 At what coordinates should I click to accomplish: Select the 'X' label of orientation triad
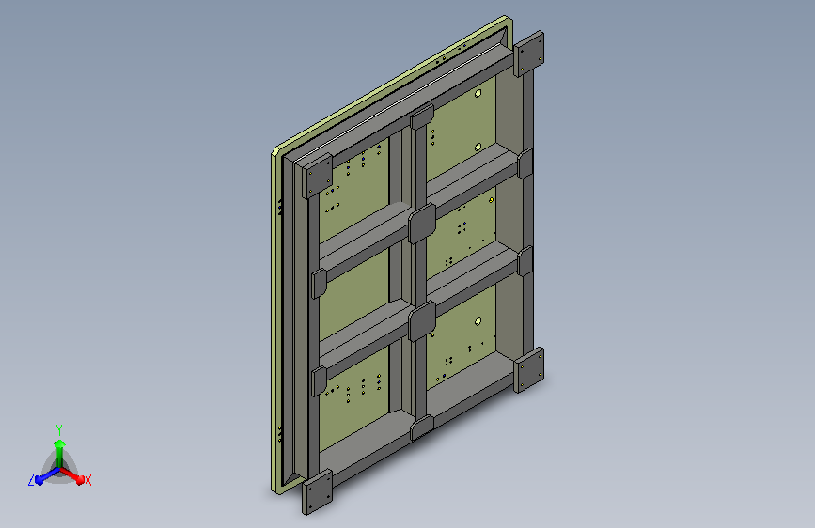coord(87,480)
